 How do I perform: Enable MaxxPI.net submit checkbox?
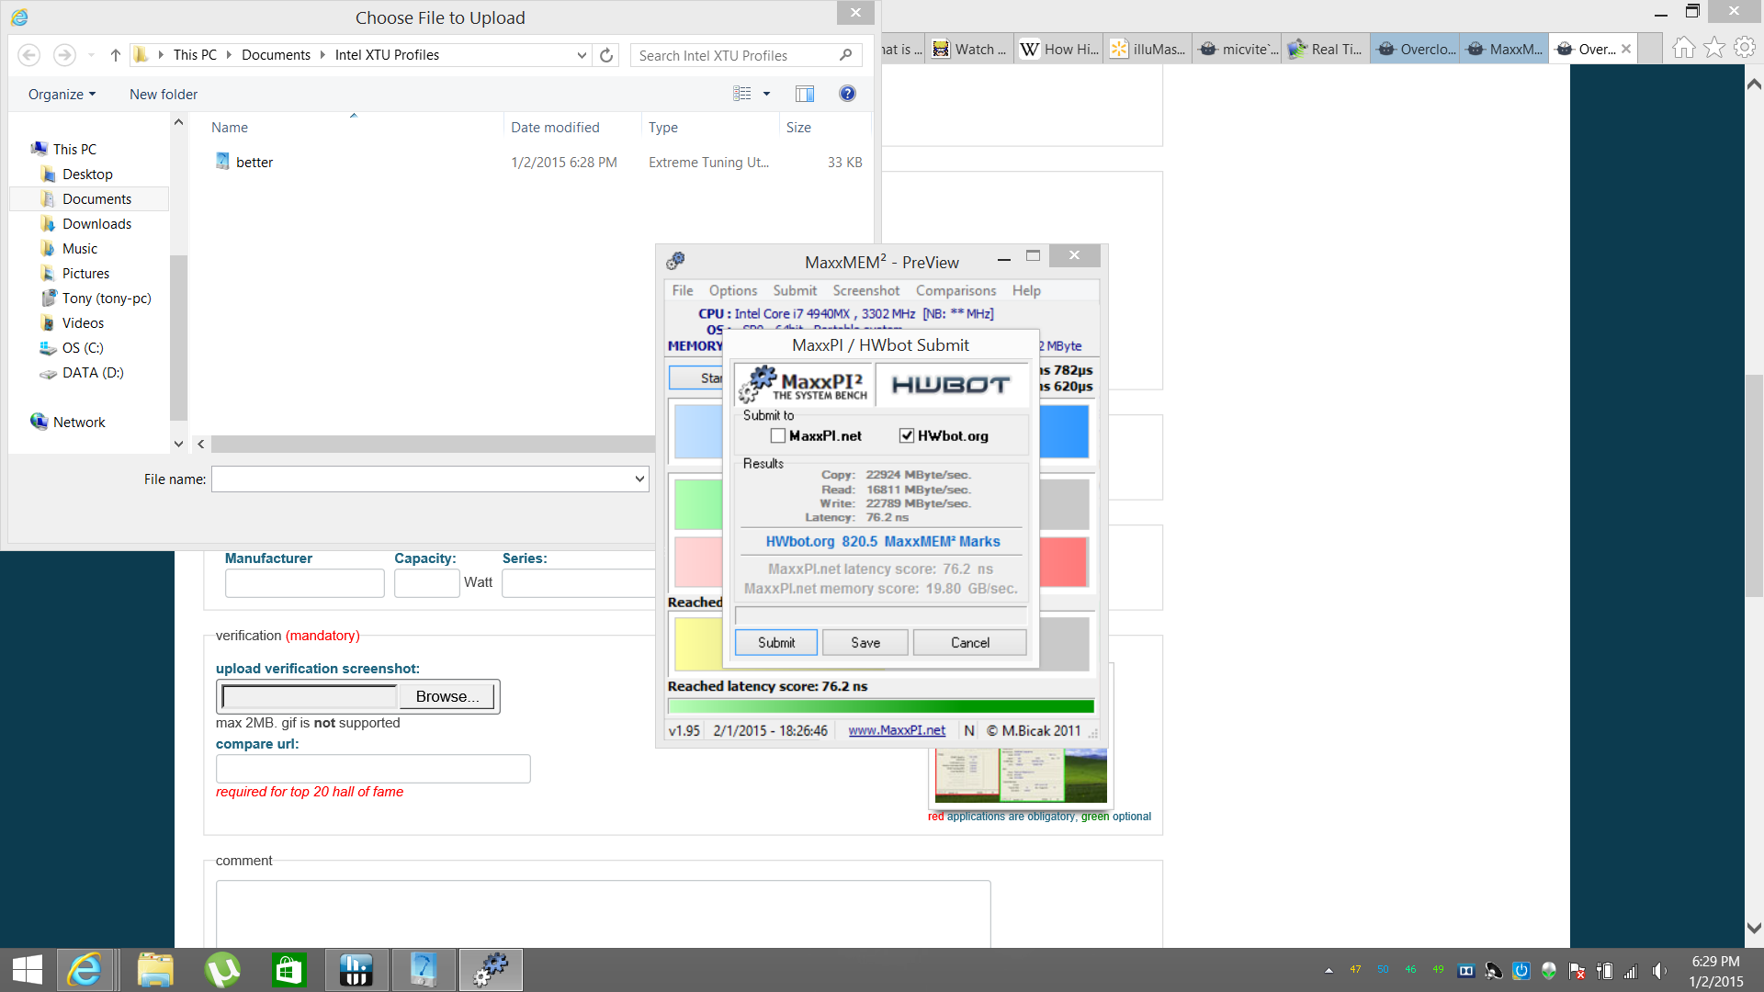(x=778, y=436)
